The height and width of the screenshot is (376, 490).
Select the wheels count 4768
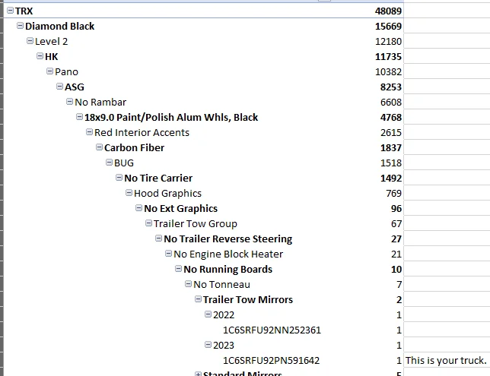(390, 117)
